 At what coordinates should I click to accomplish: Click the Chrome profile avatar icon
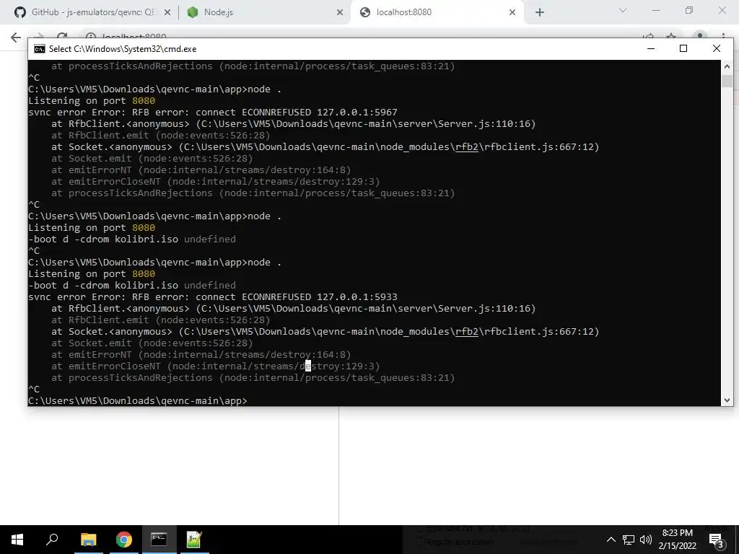coord(700,36)
